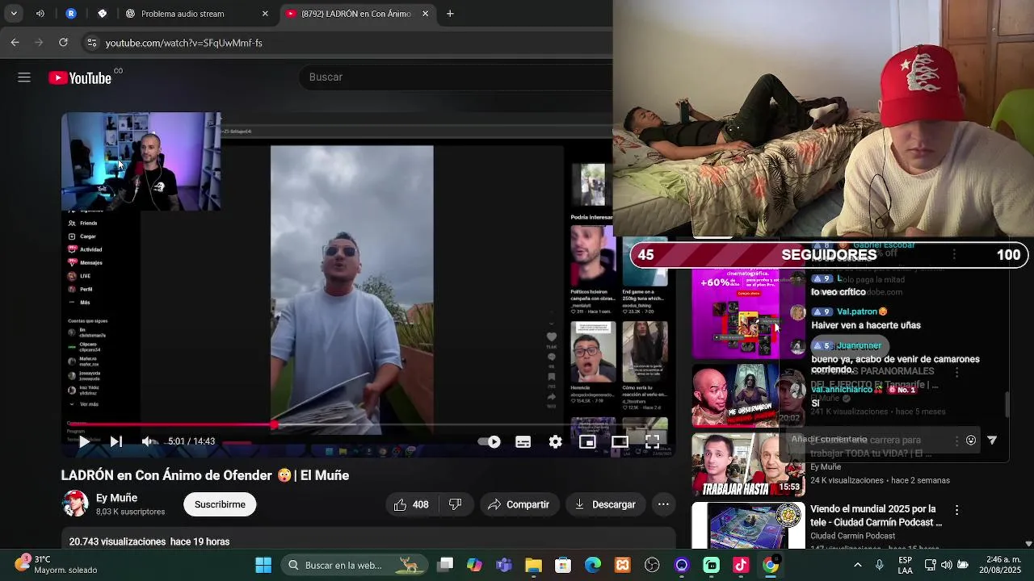Open the YouTube guide hamburger menu

pos(24,77)
